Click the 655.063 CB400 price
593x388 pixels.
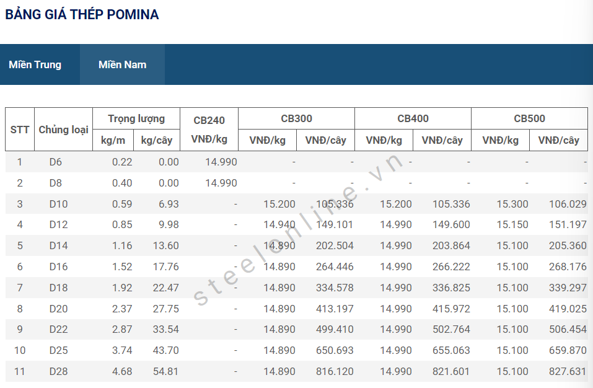click(x=451, y=351)
